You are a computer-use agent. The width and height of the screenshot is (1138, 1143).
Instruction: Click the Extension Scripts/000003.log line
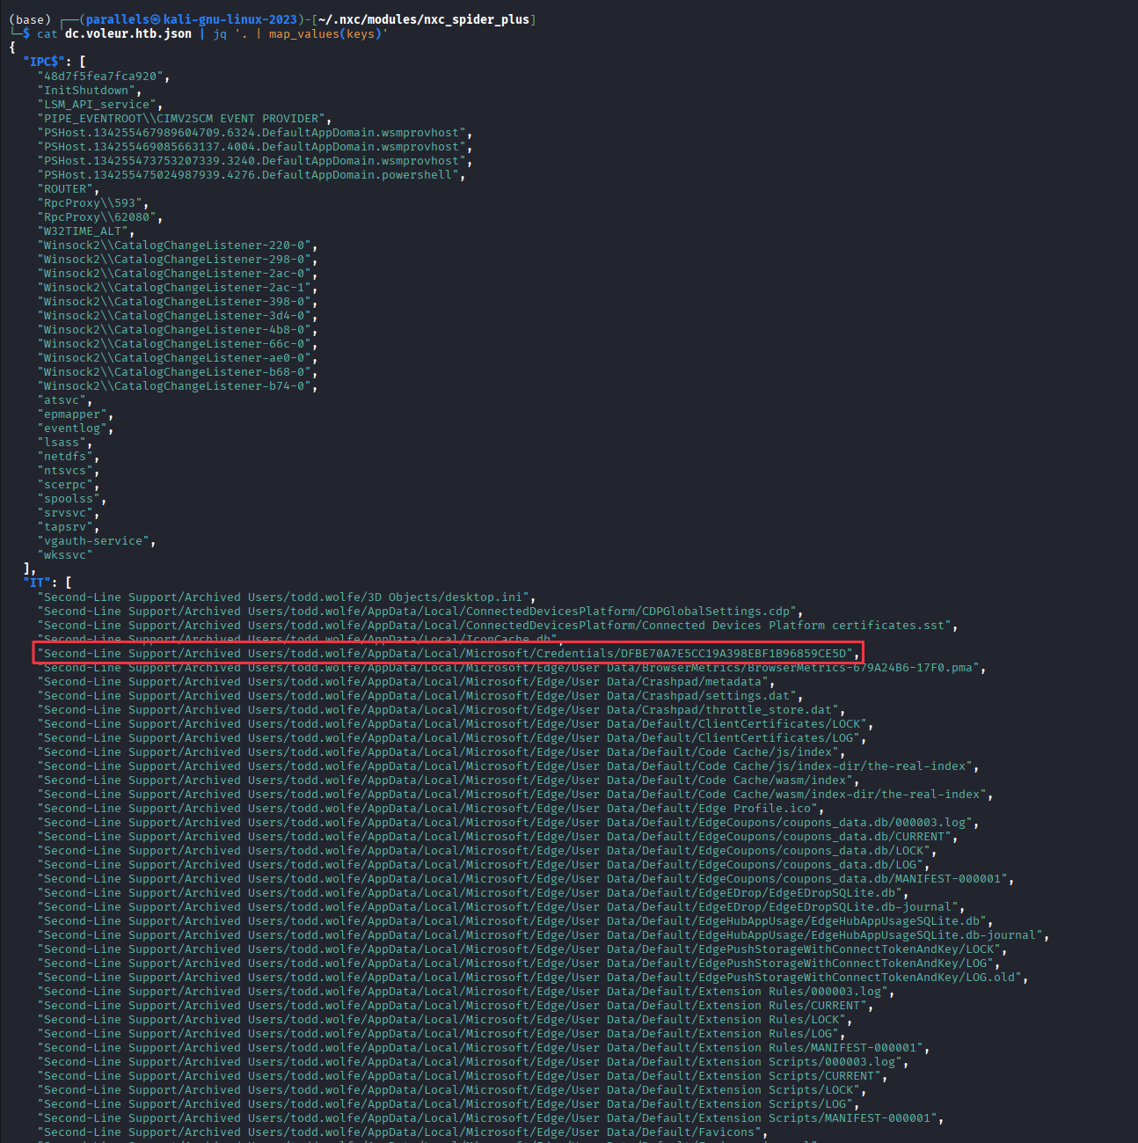(470, 1062)
